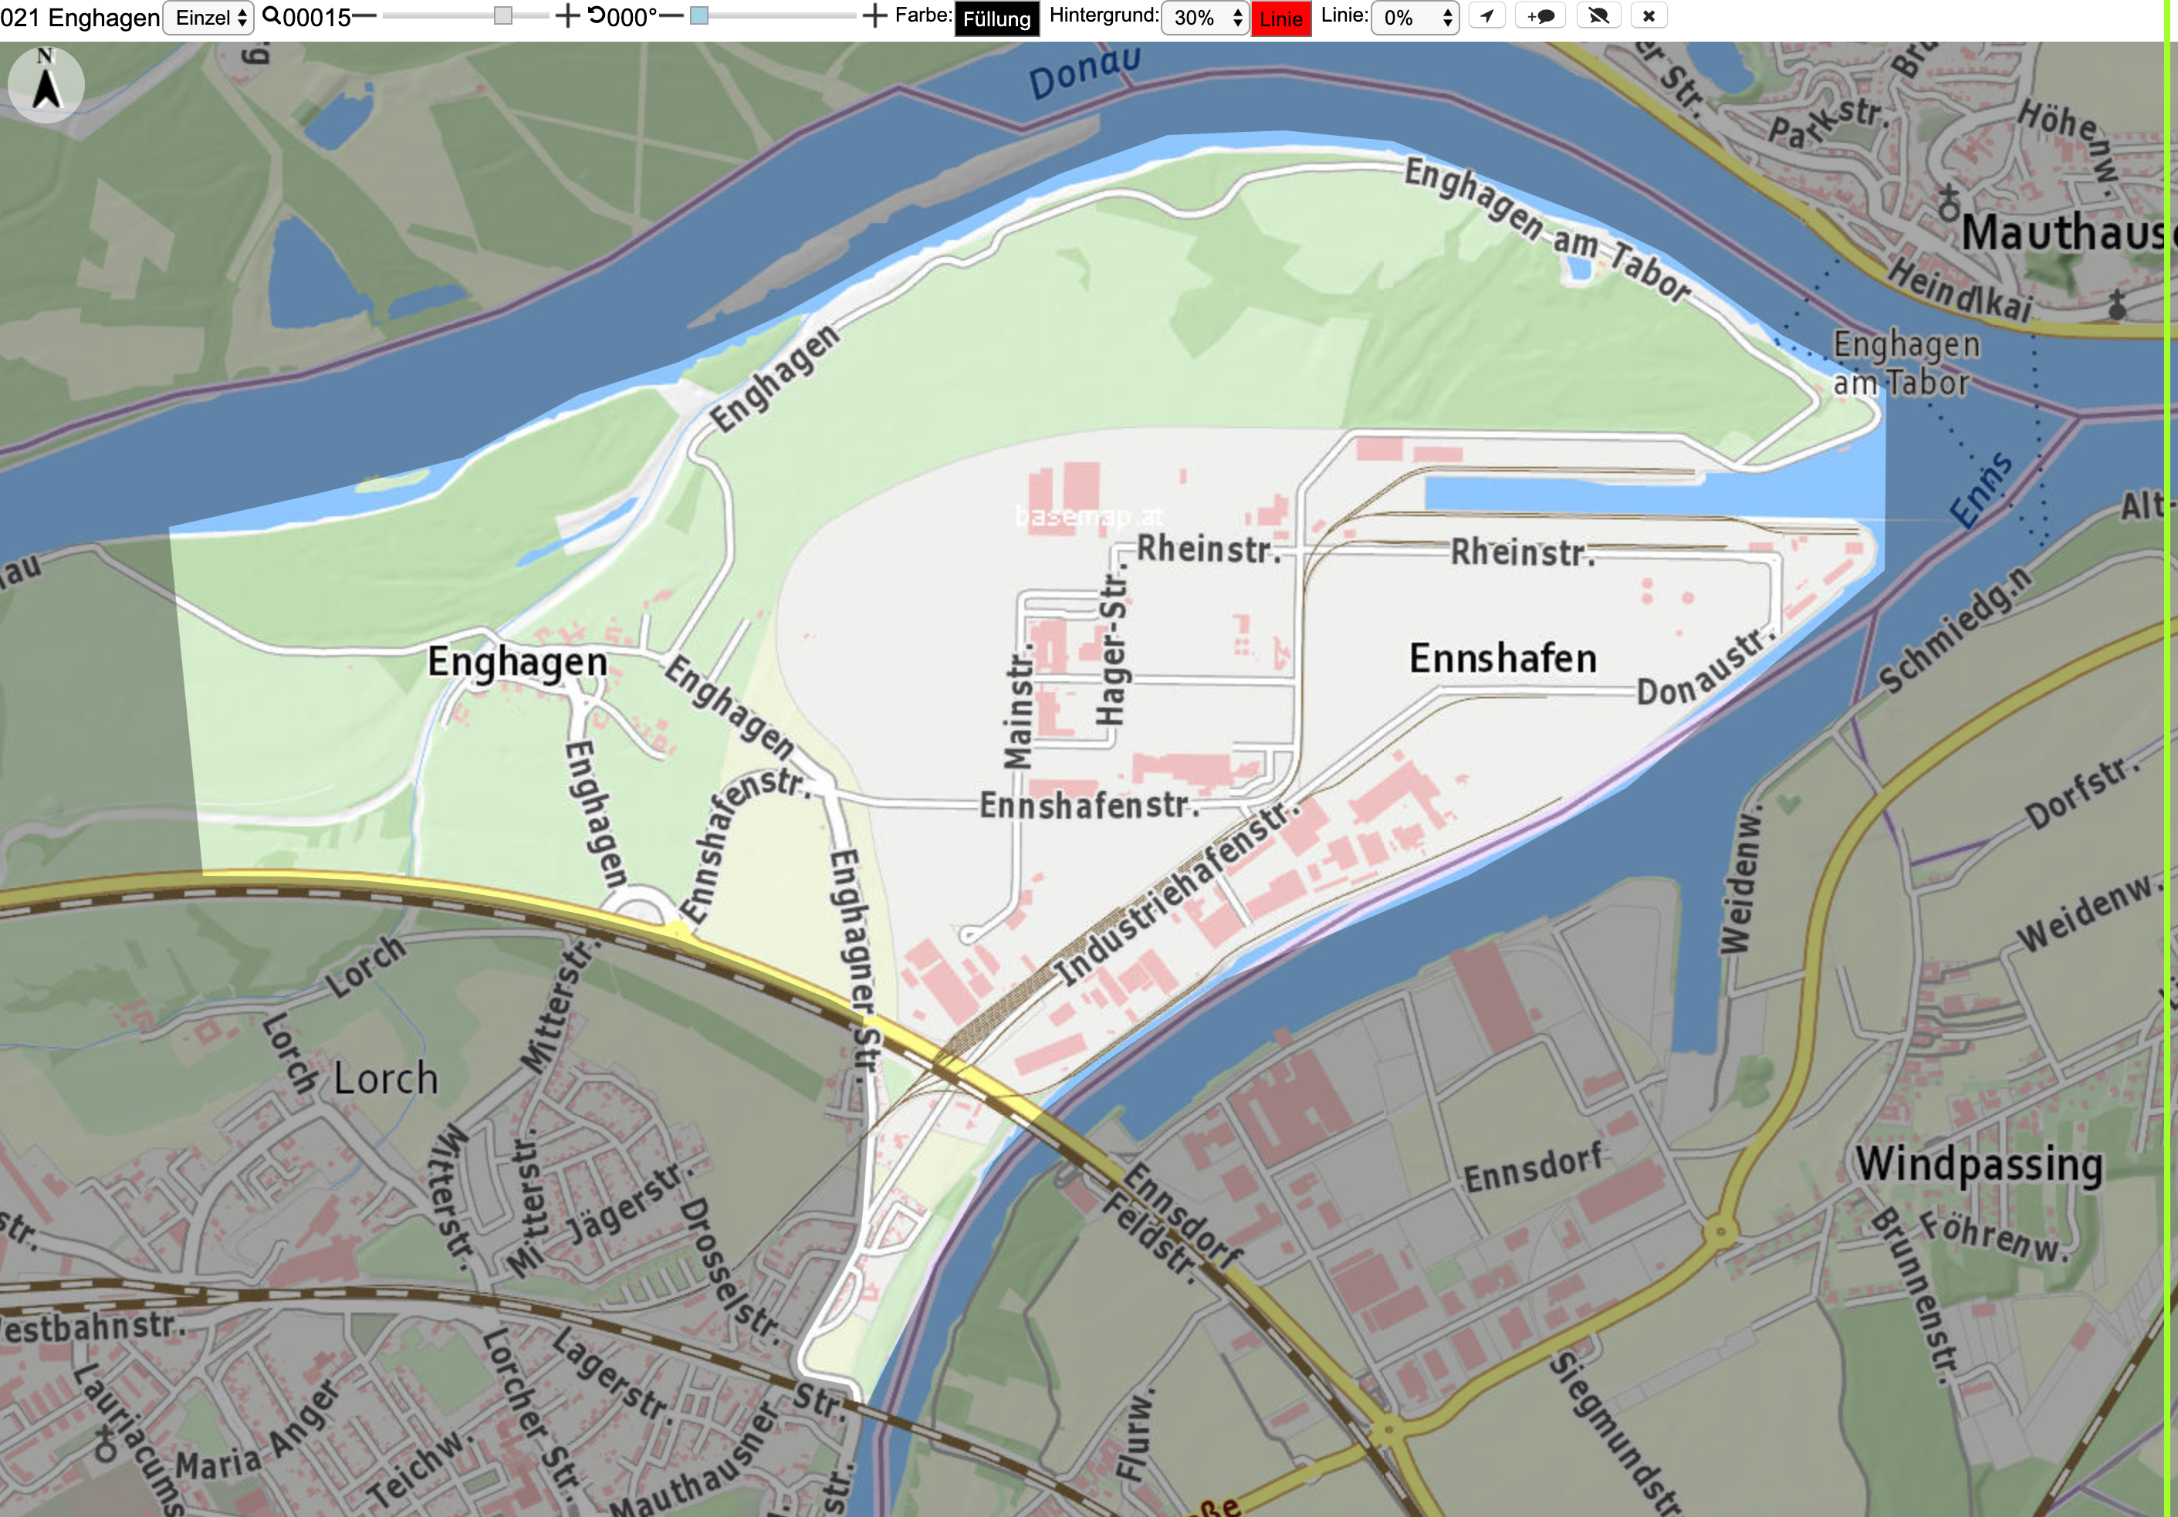Image resolution: width=2178 pixels, height=1517 pixels.
Task: Click the 021 Enghagen title text
Action: tap(79, 18)
